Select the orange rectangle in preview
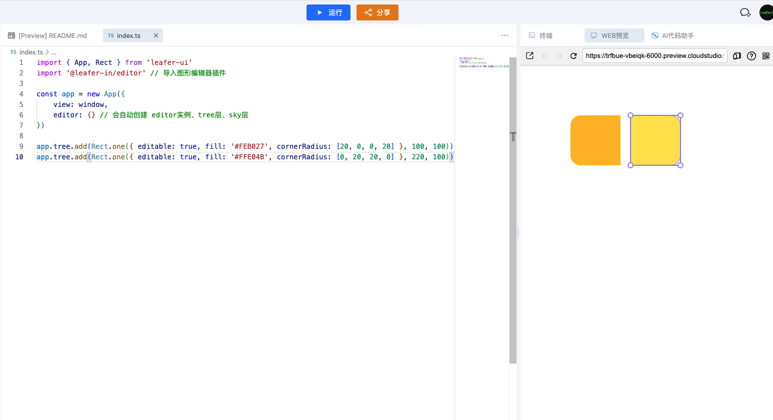Viewport: 773px width, 420px height. (x=595, y=140)
